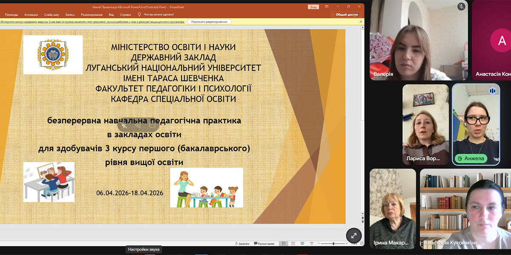The image size is (511, 255).
Task: Click the expand fullscreen arrow button on presentation
Action: point(353,235)
